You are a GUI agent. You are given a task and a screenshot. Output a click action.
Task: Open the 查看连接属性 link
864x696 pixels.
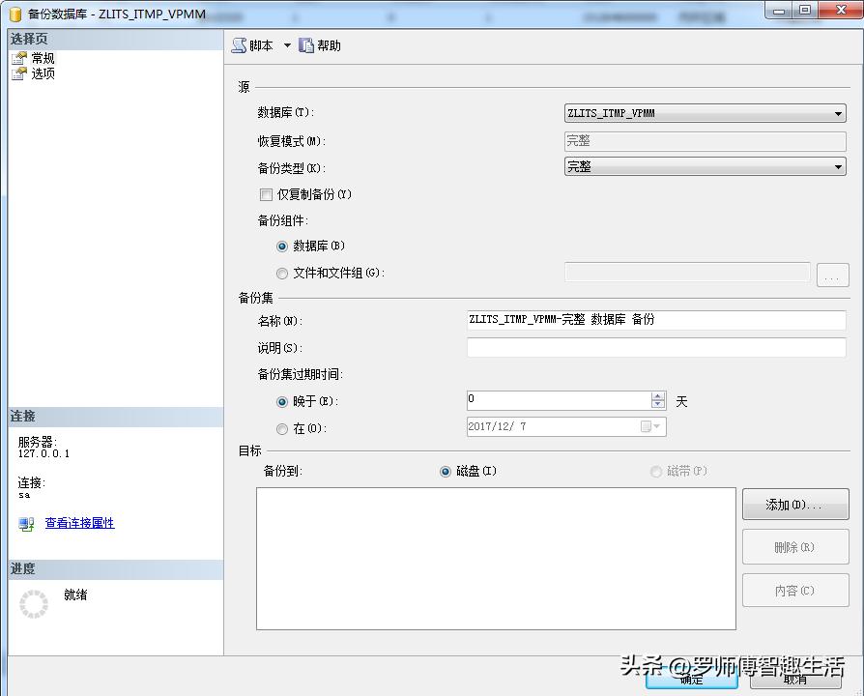click(x=79, y=523)
